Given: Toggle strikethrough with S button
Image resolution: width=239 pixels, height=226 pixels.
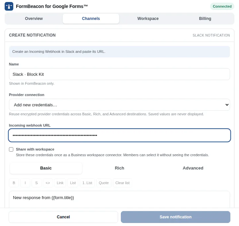Looking at the screenshot, I should 37,183.
